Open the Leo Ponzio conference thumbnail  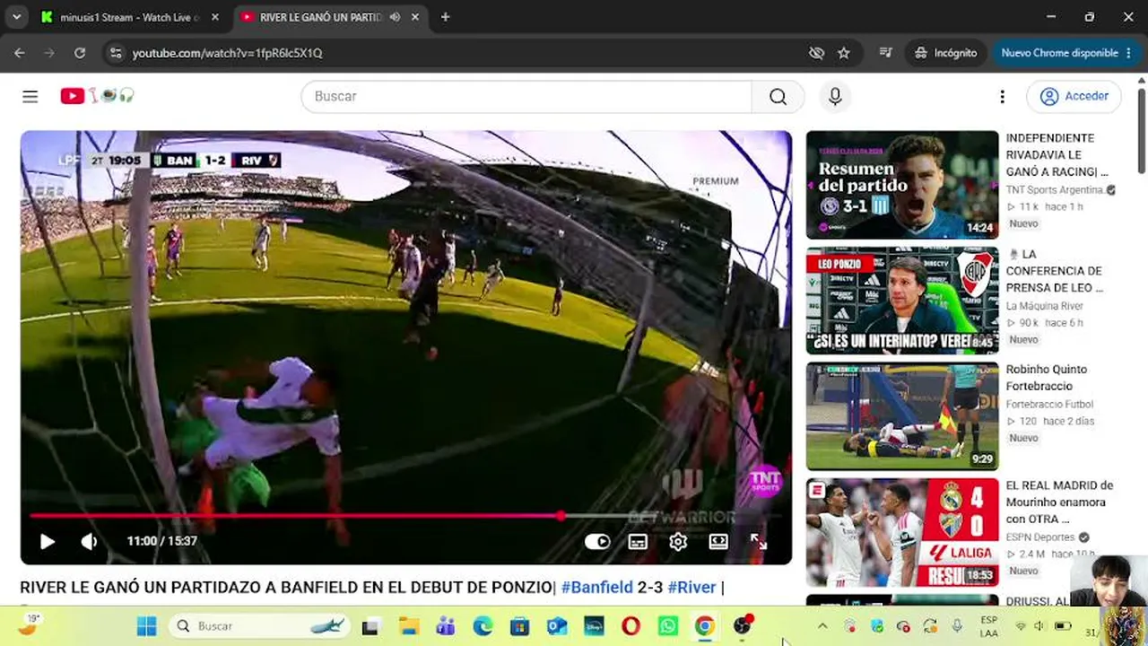pyautogui.click(x=902, y=301)
